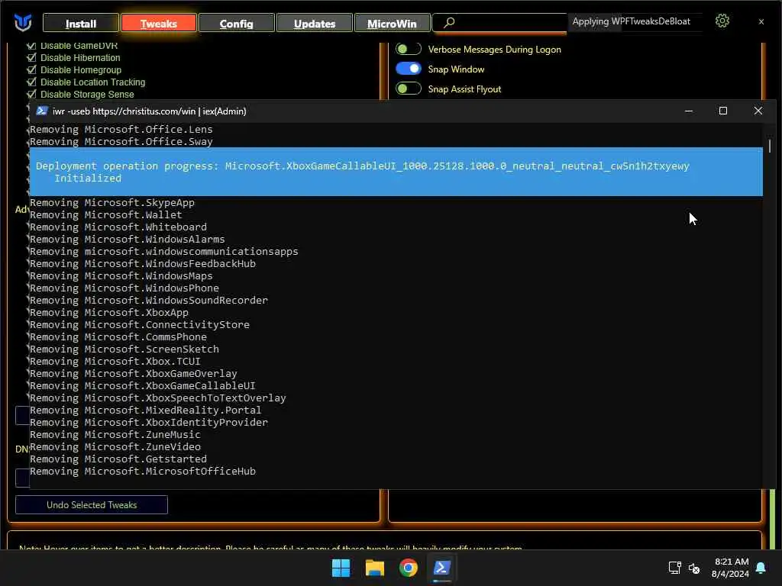Select line 'Removing Microsoft.Xbox.TCUI'
The height and width of the screenshot is (586, 782).
coord(115,361)
